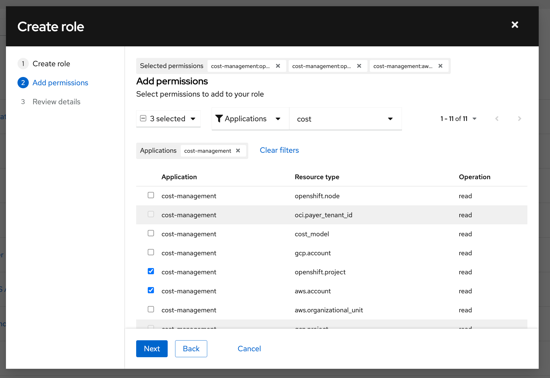Go to previous page of permissions
This screenshot has width=550, height=378.
click(497, 119)
